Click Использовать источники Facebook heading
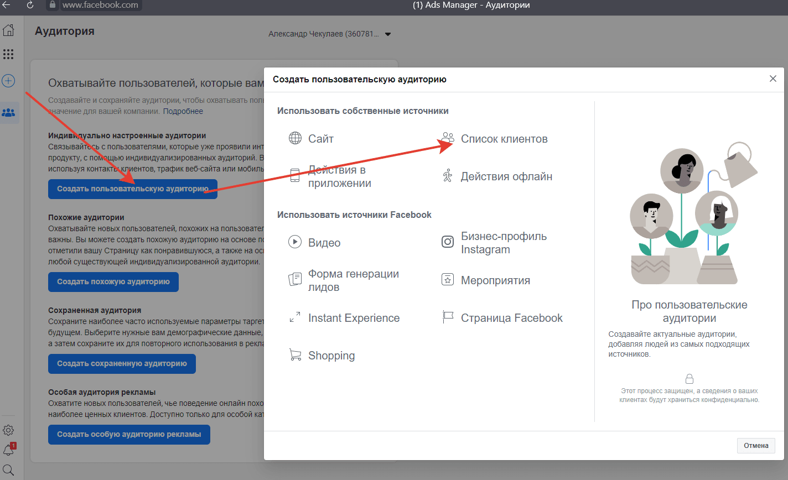 354,215
